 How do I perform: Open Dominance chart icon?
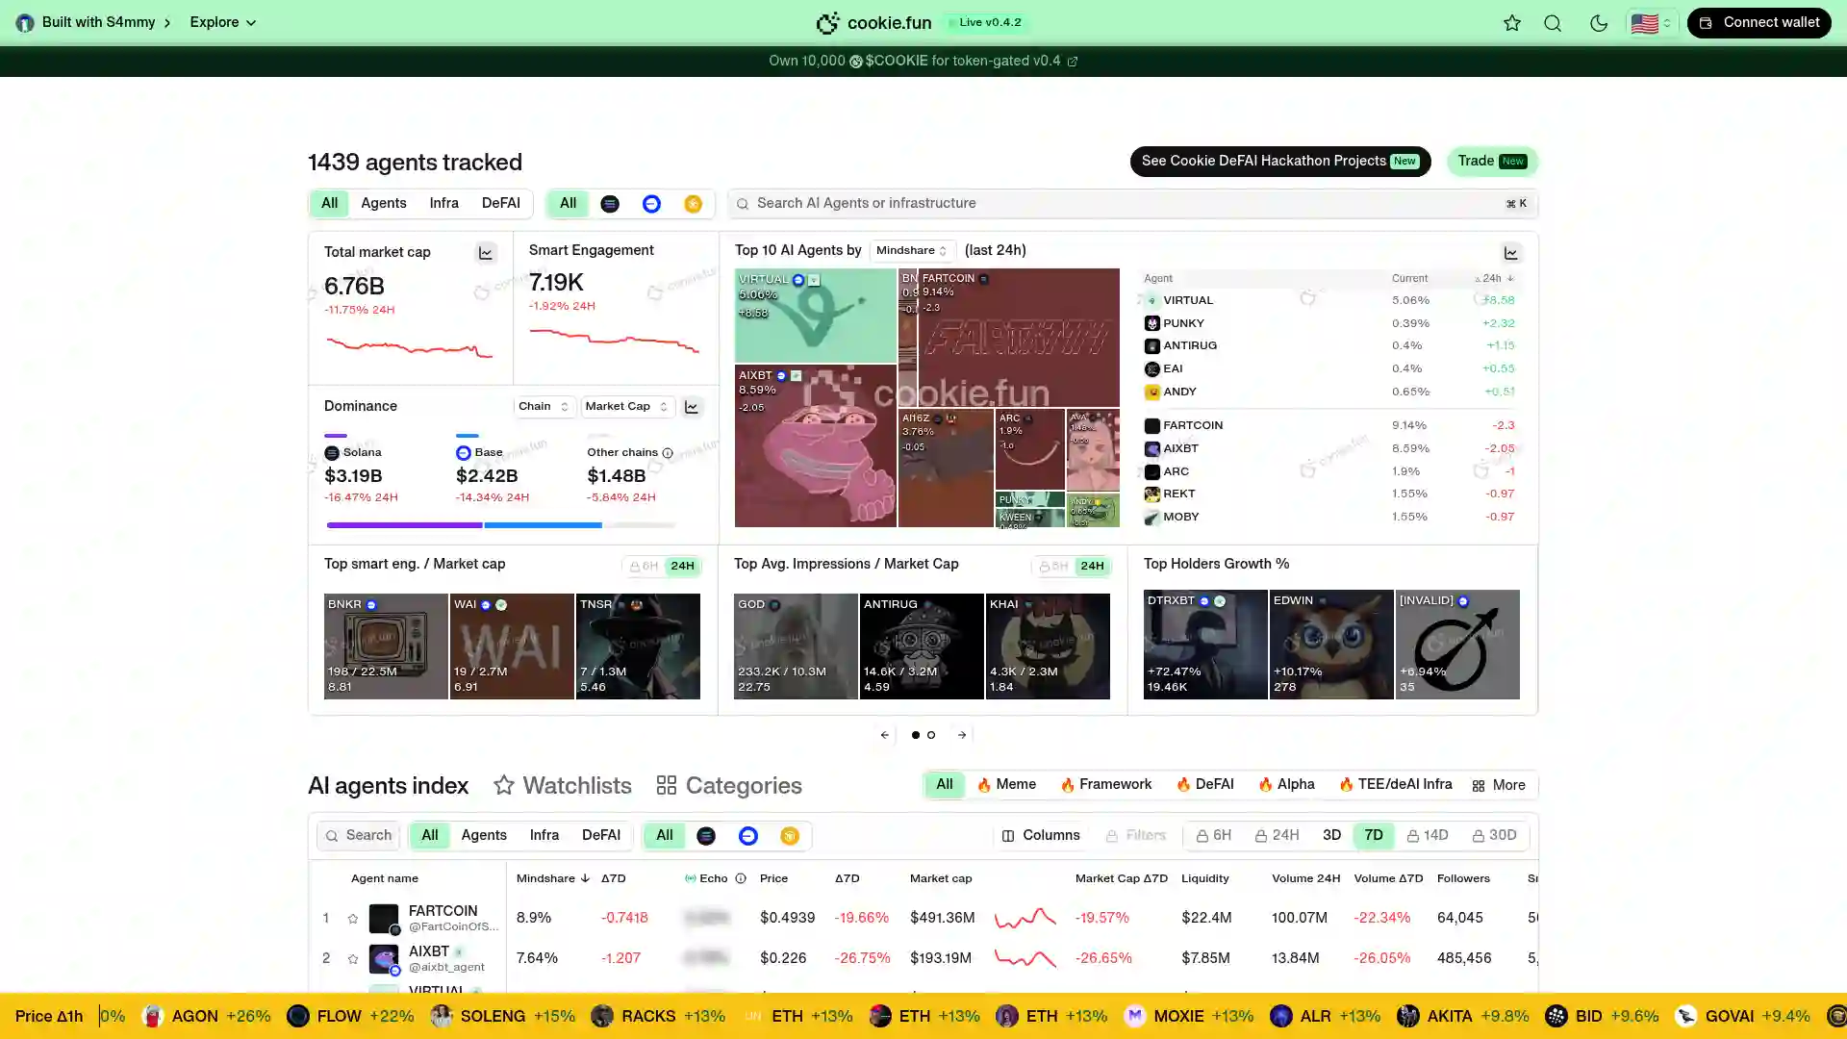(x=692, y=407)
